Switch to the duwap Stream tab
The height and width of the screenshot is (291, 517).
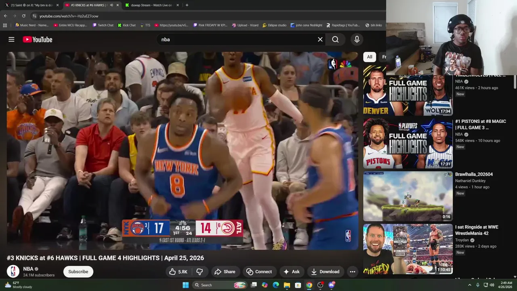(x=152, y=5)
